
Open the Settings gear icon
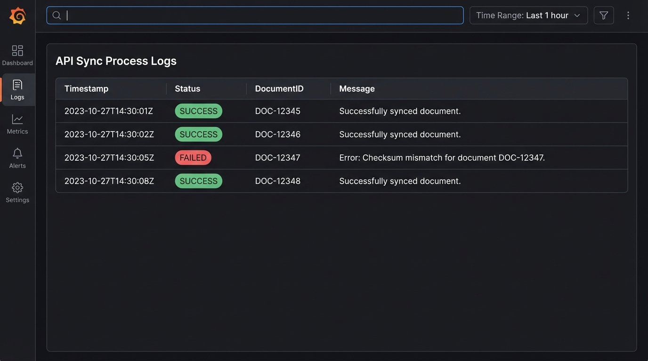pos(17,187)
